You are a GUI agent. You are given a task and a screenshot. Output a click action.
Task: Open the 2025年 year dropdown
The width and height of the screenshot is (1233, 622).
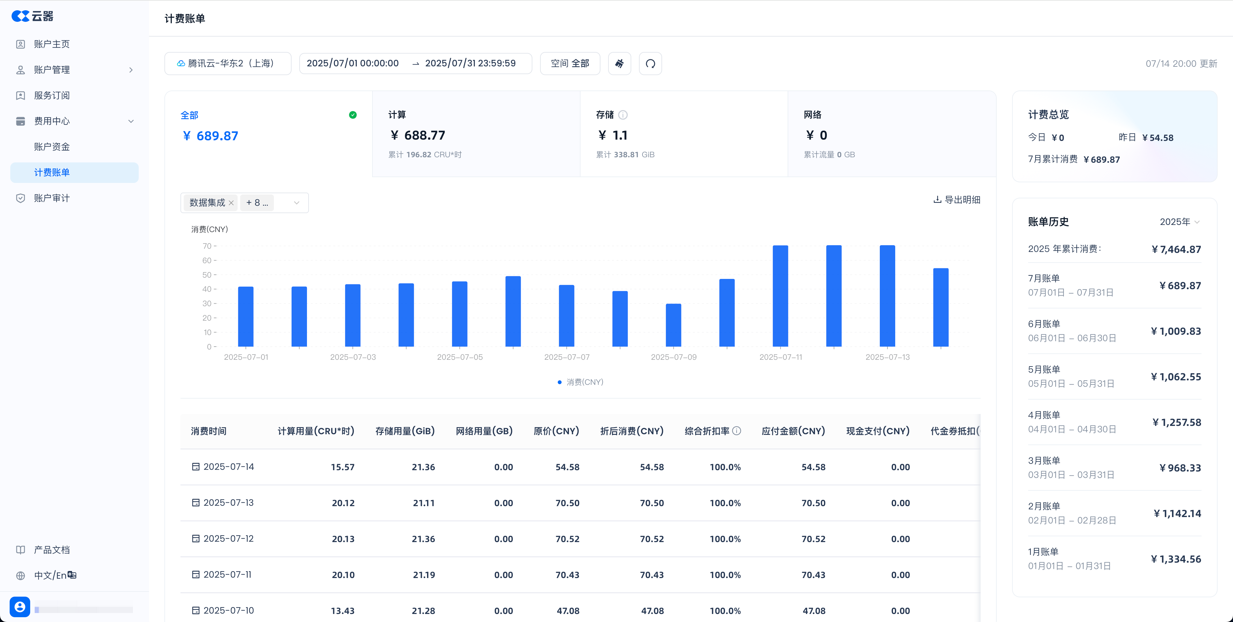pos(1179,221)
